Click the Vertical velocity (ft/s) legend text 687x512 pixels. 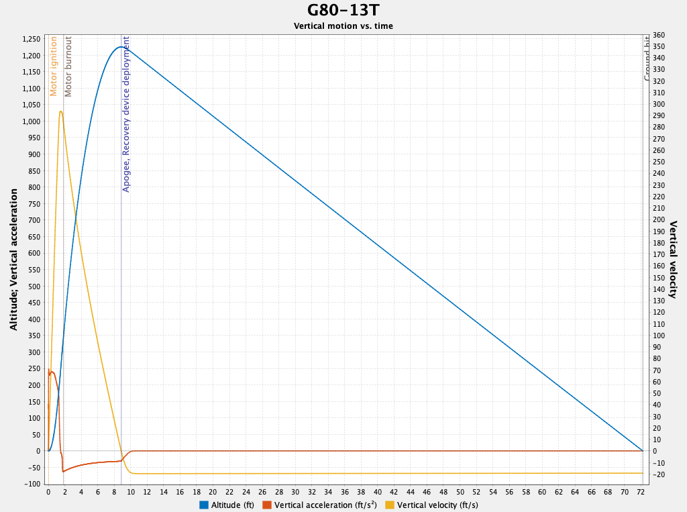[x=439, y=505]
